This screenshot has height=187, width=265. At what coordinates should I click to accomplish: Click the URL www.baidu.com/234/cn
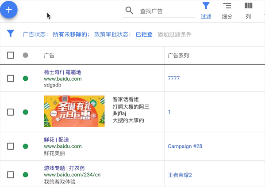pyautogui.click(x=72, y=175)
